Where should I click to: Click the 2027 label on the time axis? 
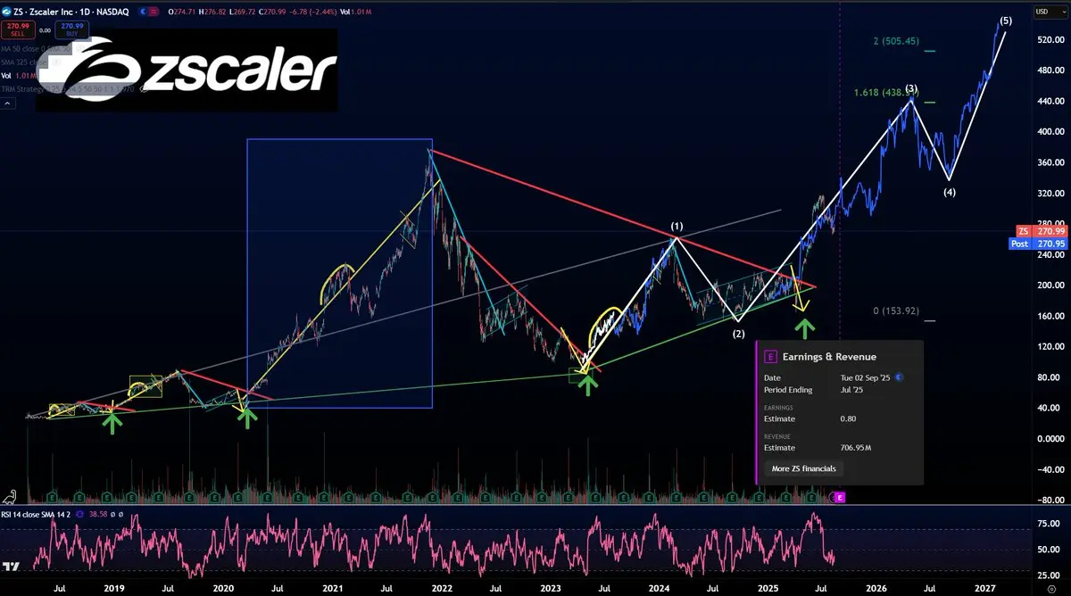985,589
